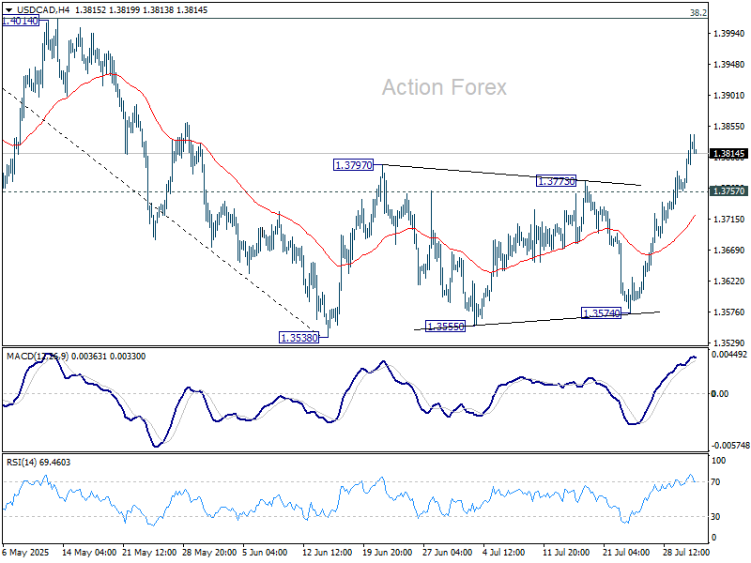Image resolution: width=751 pixels, height=563 pixels.
Task: Click the 1.39940 price axis value
Action: click(729, 34)
